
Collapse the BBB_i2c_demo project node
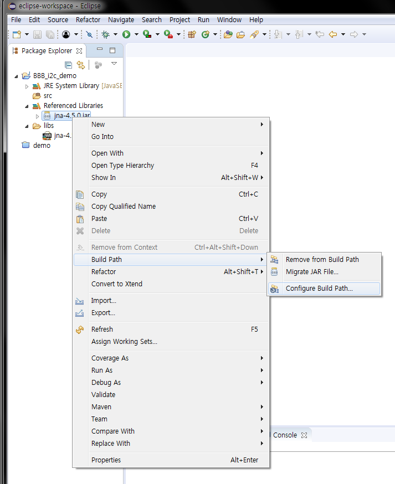click(17, 76)
